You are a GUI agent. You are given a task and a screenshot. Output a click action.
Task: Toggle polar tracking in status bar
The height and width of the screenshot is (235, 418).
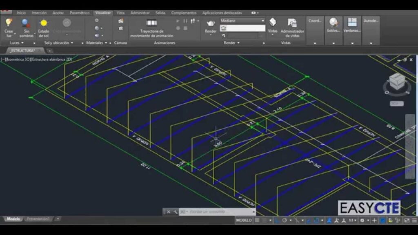click(285, 220)
